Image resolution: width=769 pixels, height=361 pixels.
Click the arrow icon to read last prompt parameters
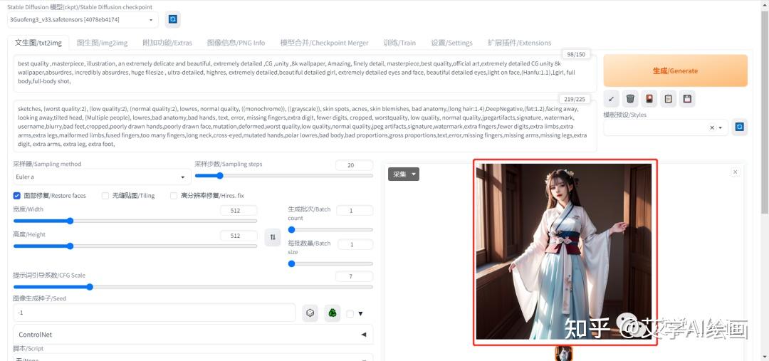tap(611, 98)
